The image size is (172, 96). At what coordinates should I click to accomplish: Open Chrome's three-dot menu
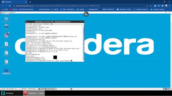click(x=170, y=6)
